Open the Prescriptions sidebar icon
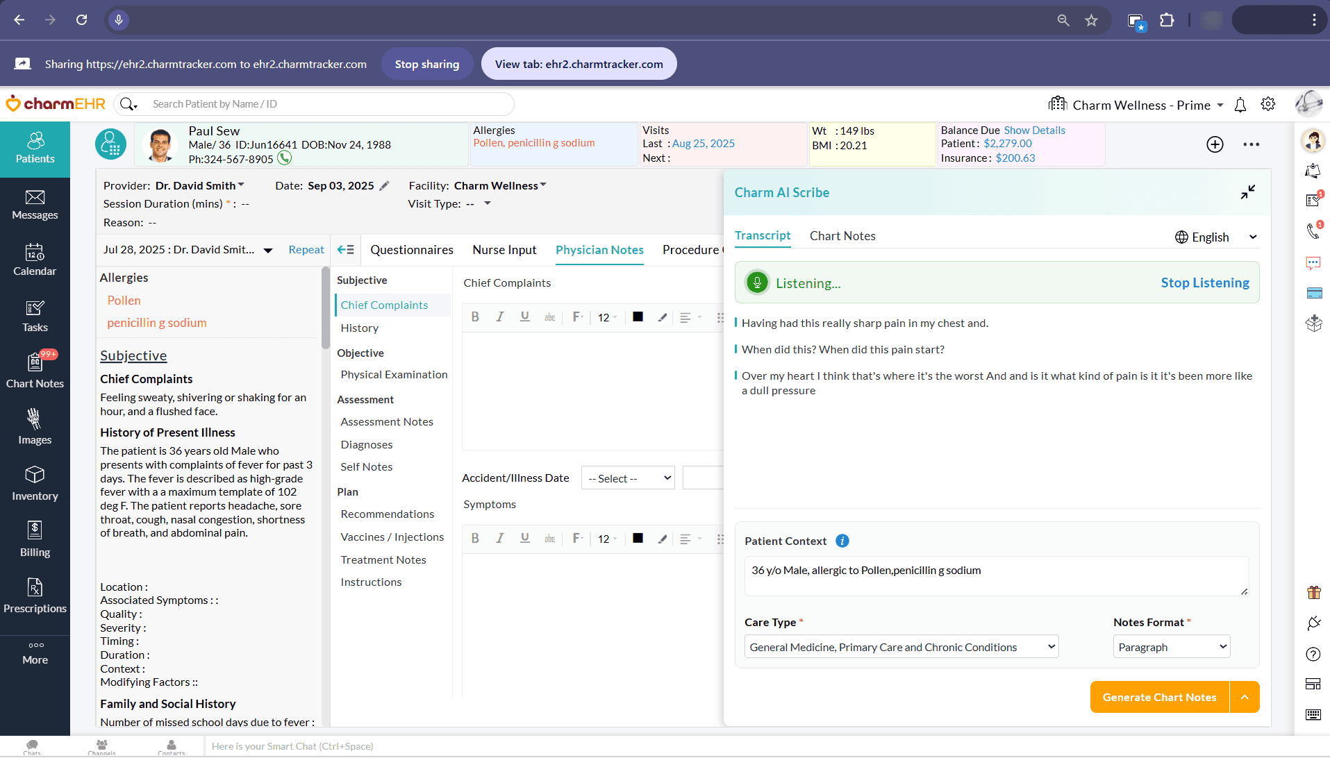 click(x=35, y=589)
